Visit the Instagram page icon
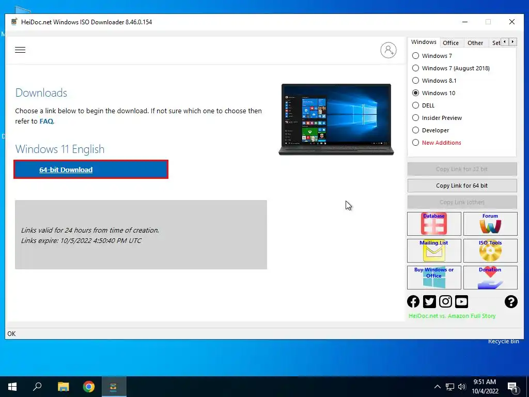 coord(445,301)
